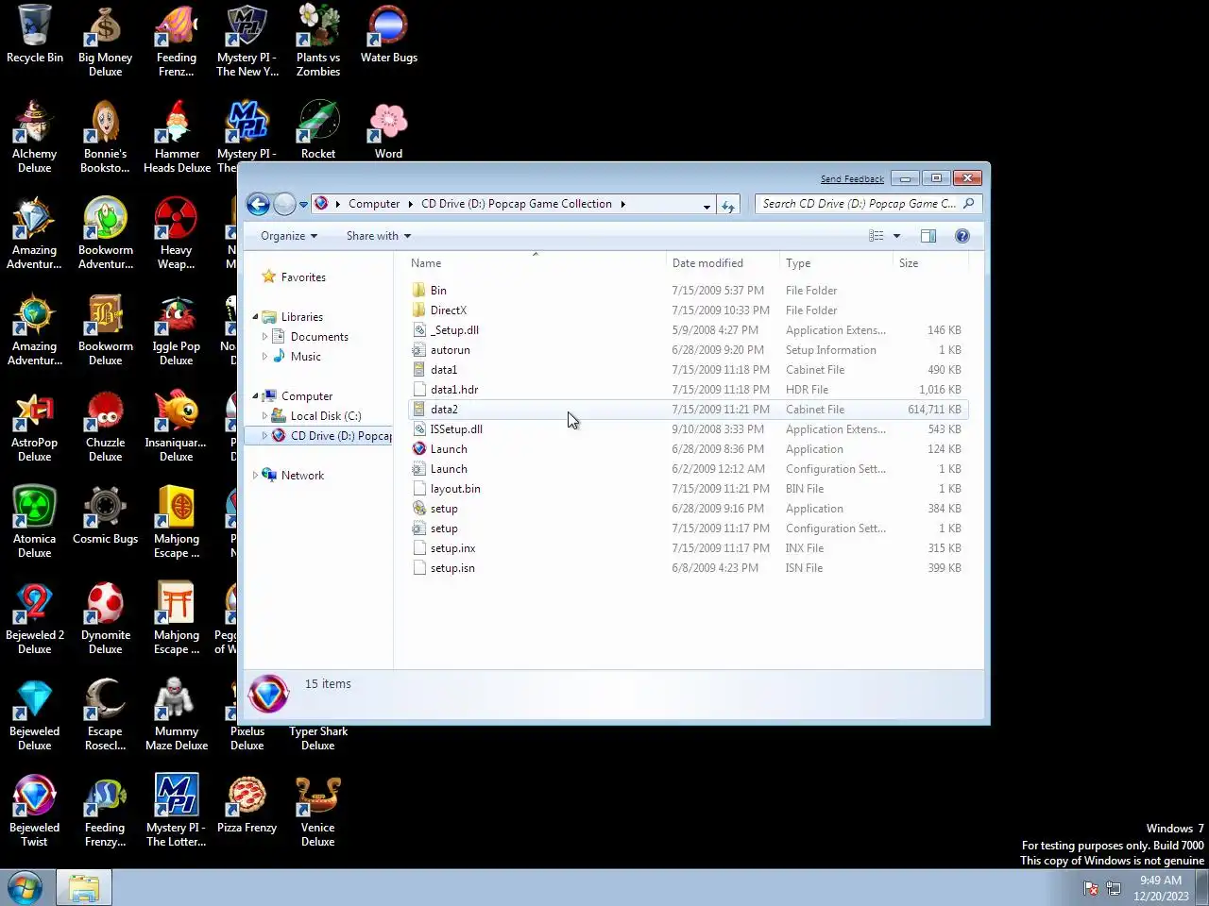The image size is (1209, 906).
Task: Select Insaniquarium Deluxe desktop icon
Action: (177, 427)
